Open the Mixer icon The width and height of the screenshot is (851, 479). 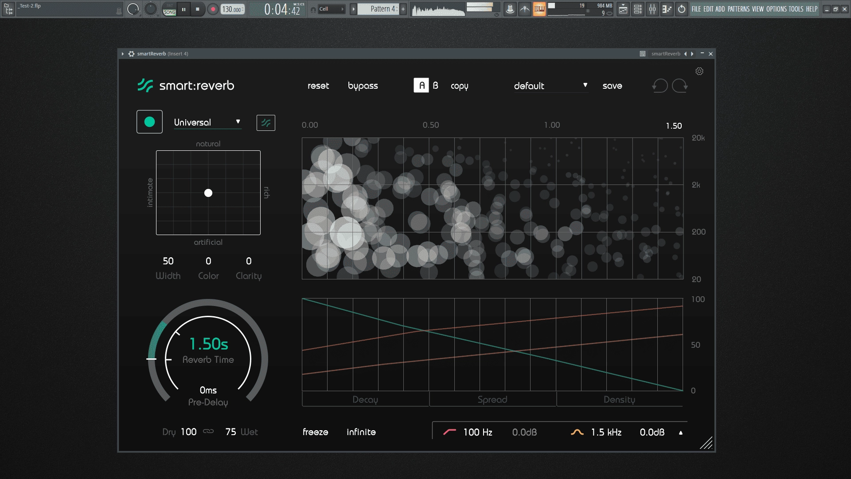(x=652, y=9)
